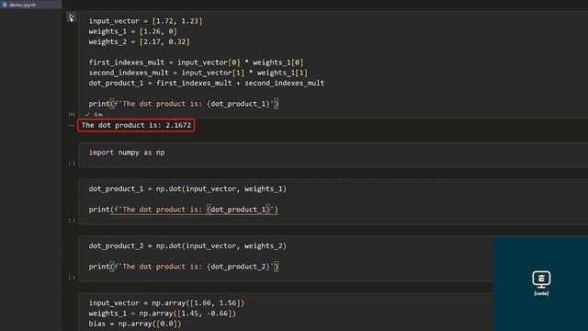588x331 pixels.
Task: Click the 'first_indexes_mult' assignment line
Action: (x=196, y=63)
